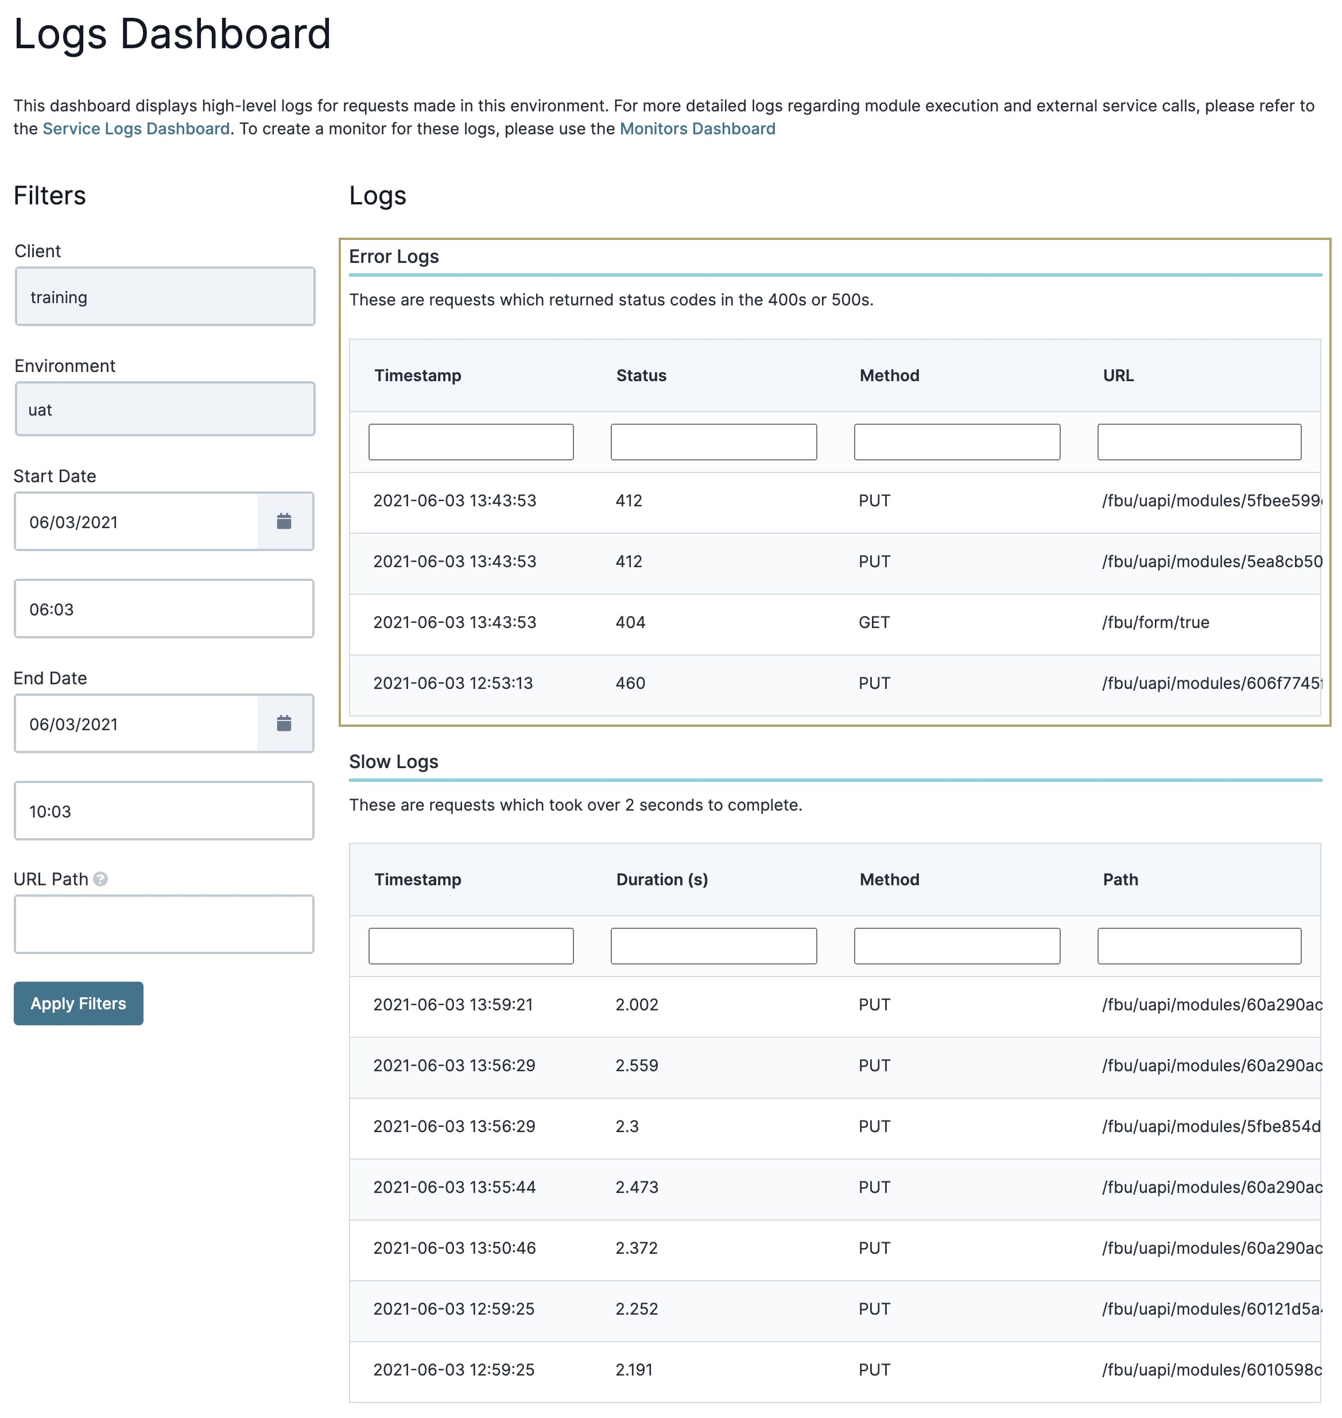Viewport: 1342px width, 1418px height.
Task: Open the Monitors Dashboard link
Action: 697,129
